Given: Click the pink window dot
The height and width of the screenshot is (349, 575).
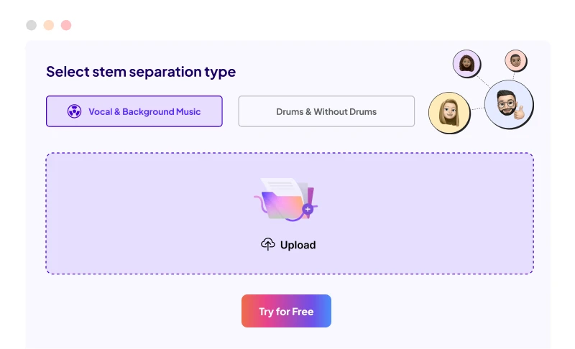Looking at the screenshot, I should click(66, 25).
